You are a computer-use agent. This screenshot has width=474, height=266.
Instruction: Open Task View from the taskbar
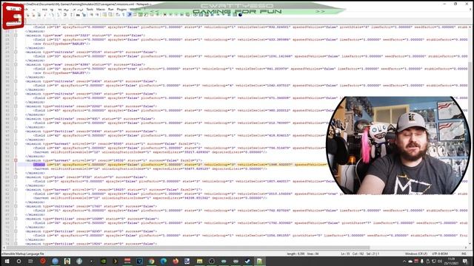[x=30, y=261]
